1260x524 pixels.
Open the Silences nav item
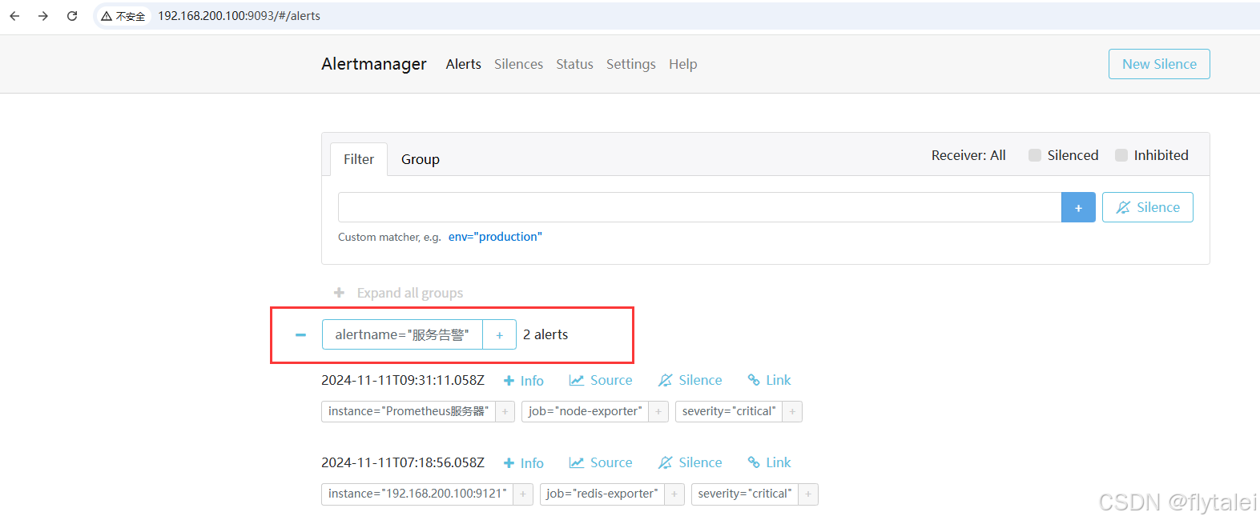(518, 64)
